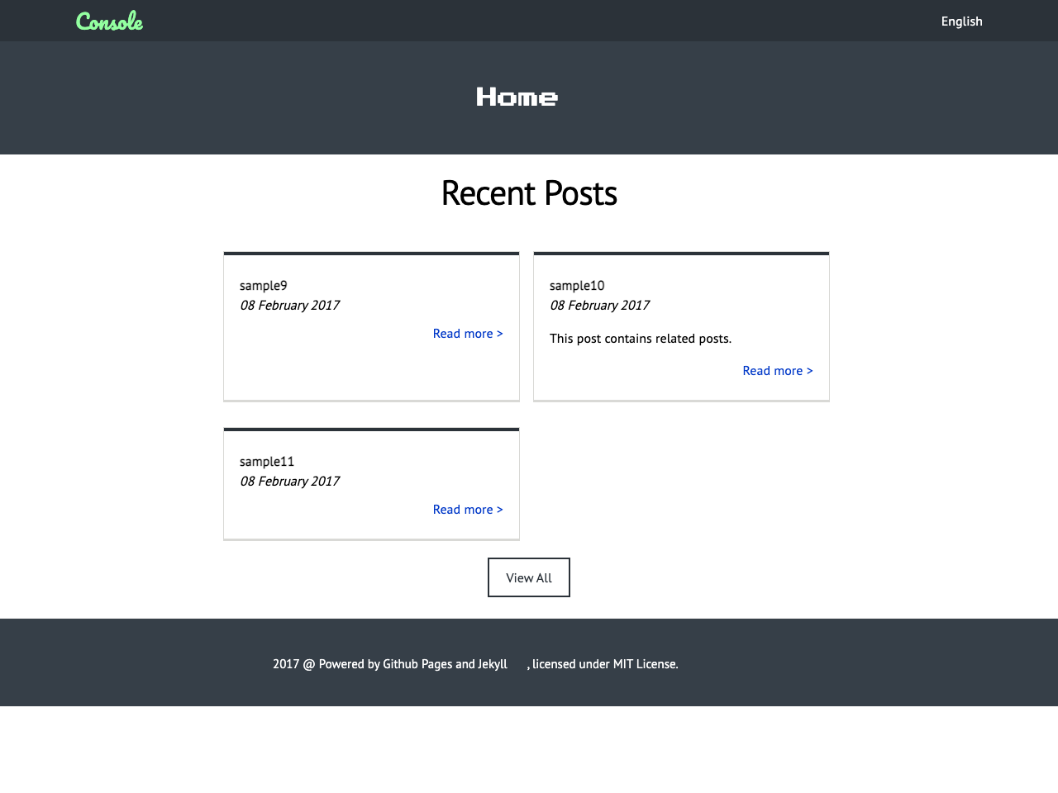Follow the Jekyll footer link
This screenshot has width=1058, height=793.
(493, 664)
